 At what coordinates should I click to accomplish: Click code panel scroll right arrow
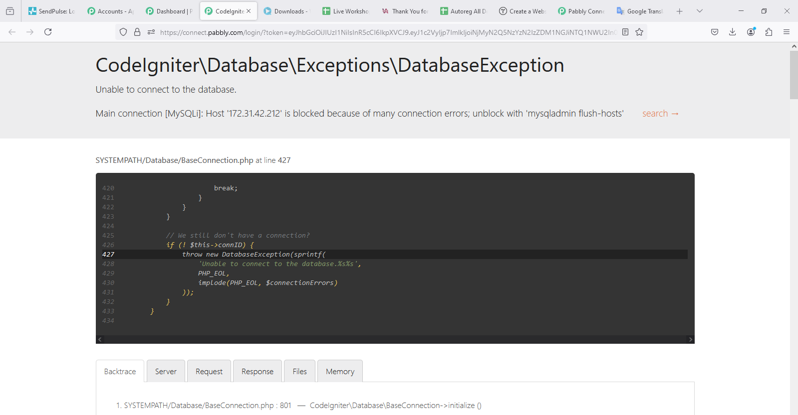click(x=690, y=339)
